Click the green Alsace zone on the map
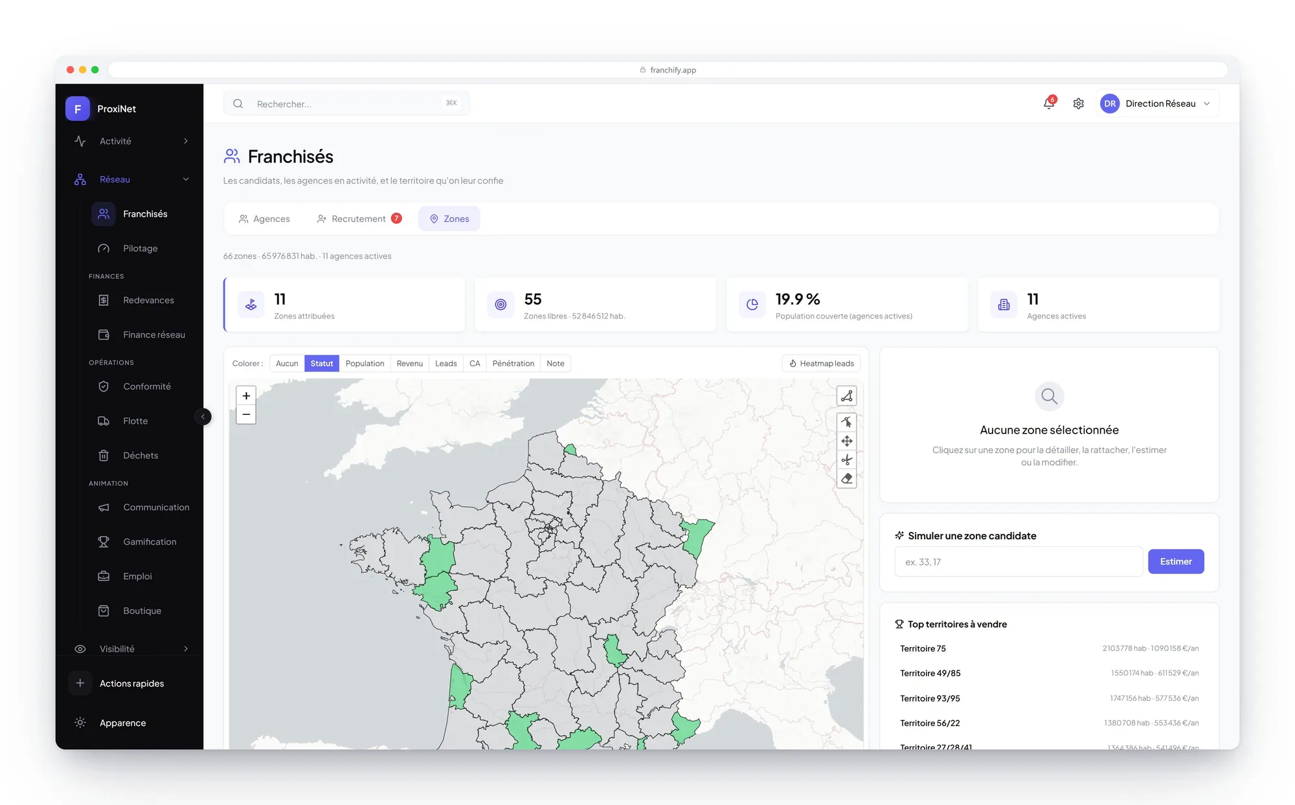The height and width of the screenshot is (805, 1295). [698, 536]
